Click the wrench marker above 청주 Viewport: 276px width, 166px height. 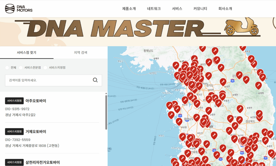[209, 110]
